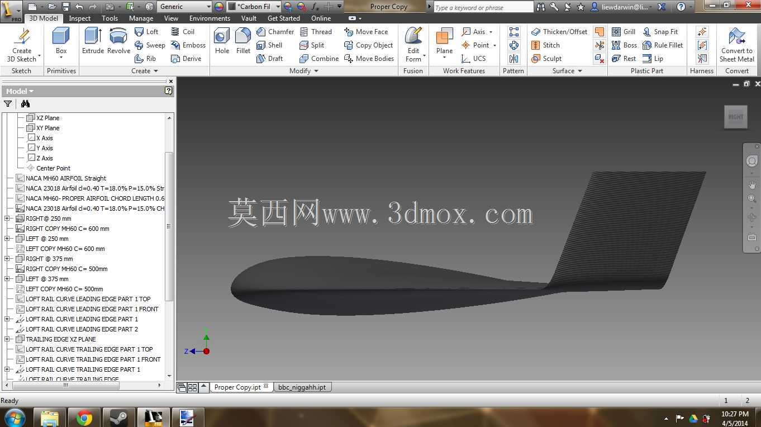
Task: Click Copy Object tool
Action: (369, 45)
